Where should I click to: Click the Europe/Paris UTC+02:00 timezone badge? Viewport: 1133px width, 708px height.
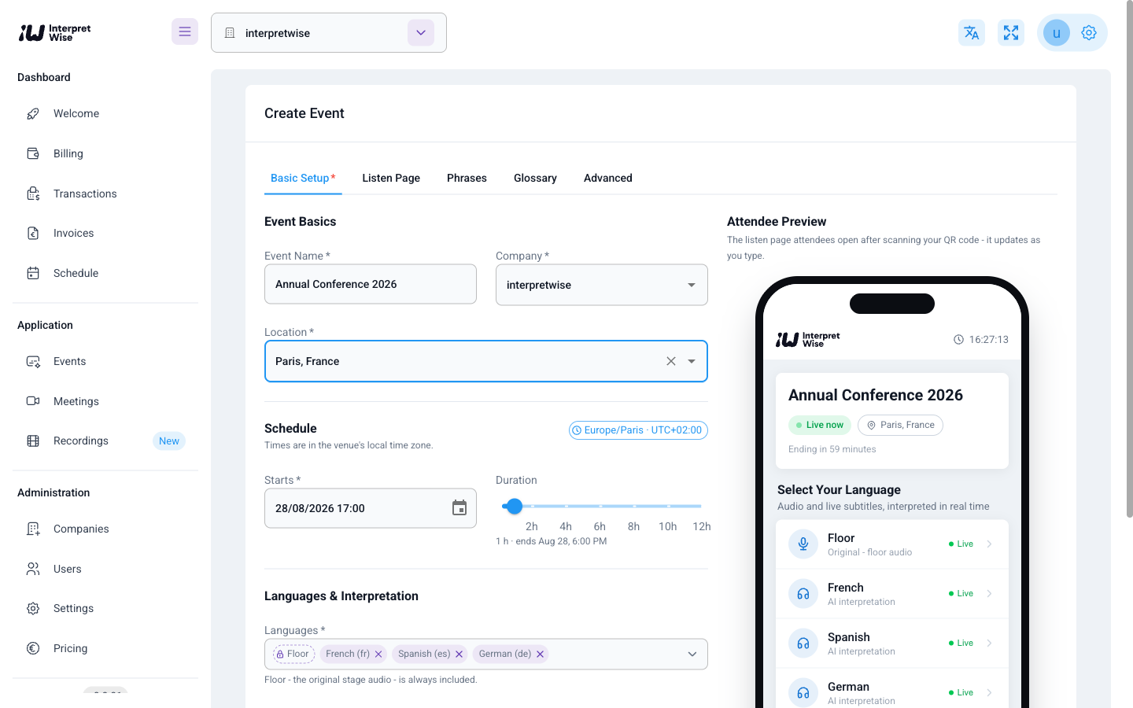[x=638, y=430]
